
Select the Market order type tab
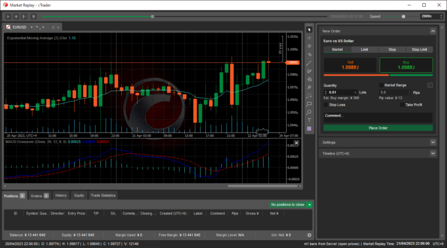[x=337, y=49]
